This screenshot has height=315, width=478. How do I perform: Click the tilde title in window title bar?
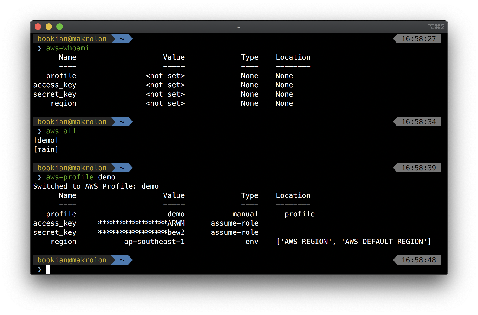[238, 27]
